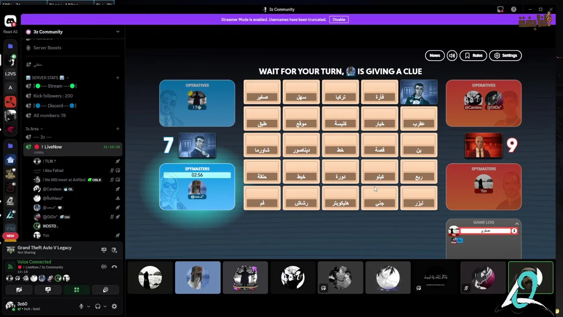Select the server icon labeled A

[x=10, y=88]
